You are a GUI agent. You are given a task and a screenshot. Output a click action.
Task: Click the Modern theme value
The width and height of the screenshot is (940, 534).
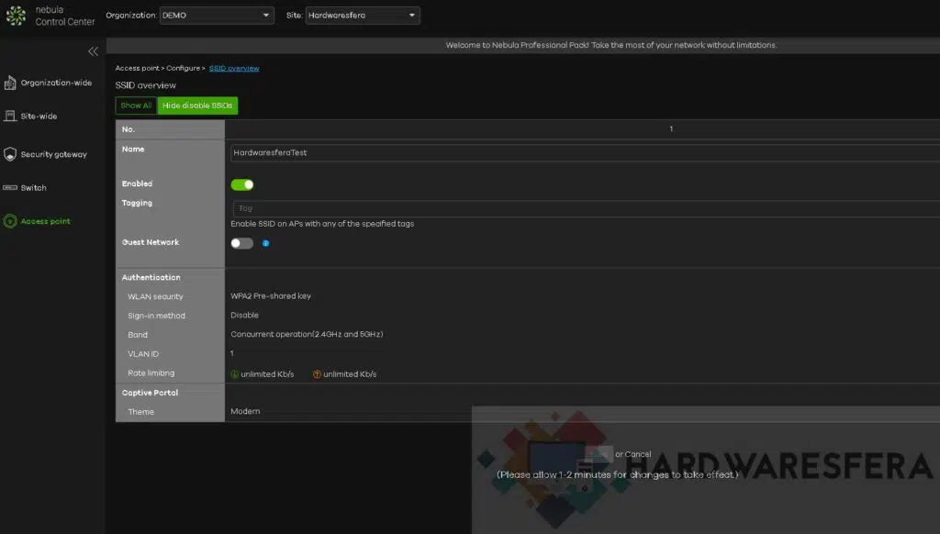click(x=245, y=411)
